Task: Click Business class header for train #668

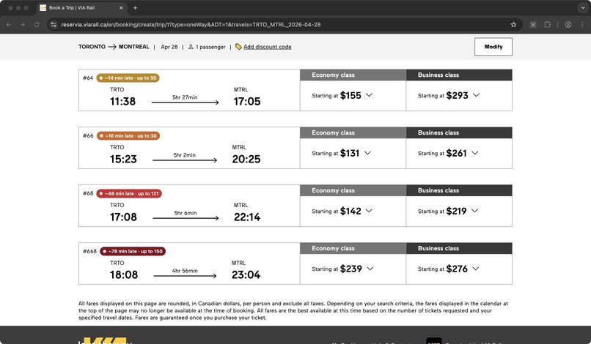Action: pos(459,248)
